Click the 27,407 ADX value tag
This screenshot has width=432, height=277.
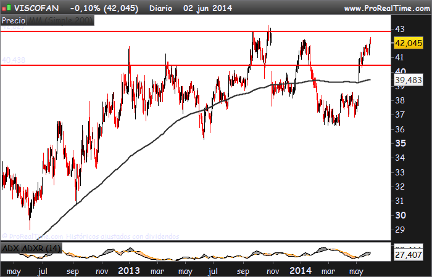tap(409, 255)
